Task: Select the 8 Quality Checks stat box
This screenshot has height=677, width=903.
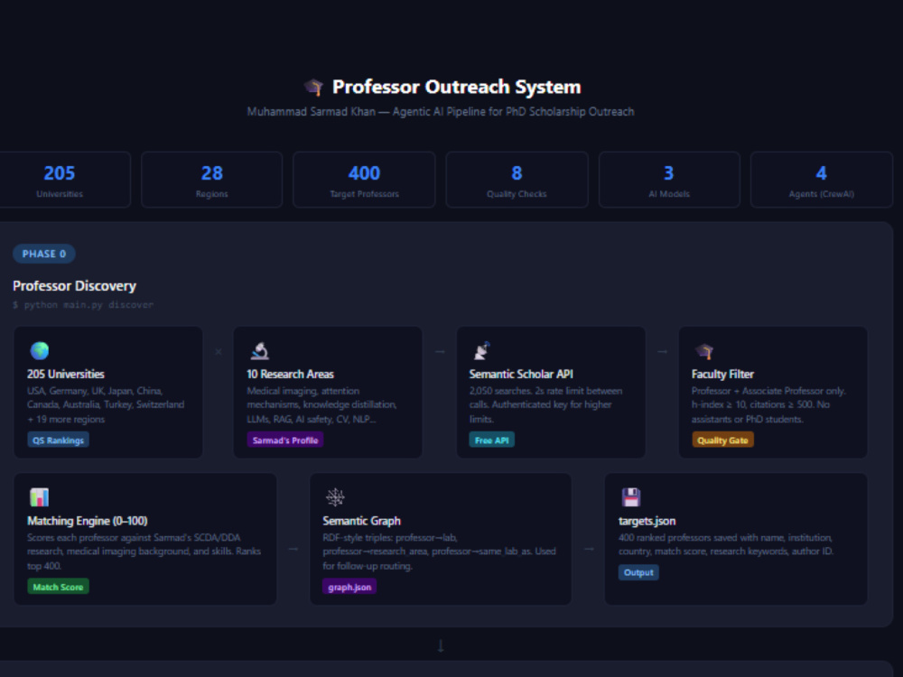Action: (517, 180)
